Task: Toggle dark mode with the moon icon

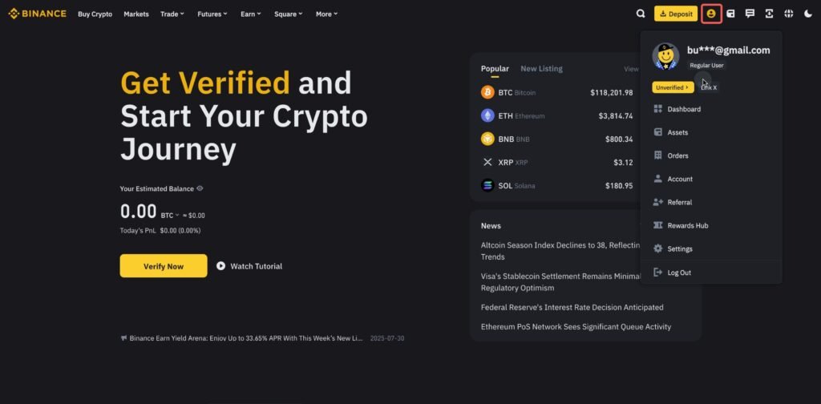Action: pyautogui.click(x=807, y=14)
